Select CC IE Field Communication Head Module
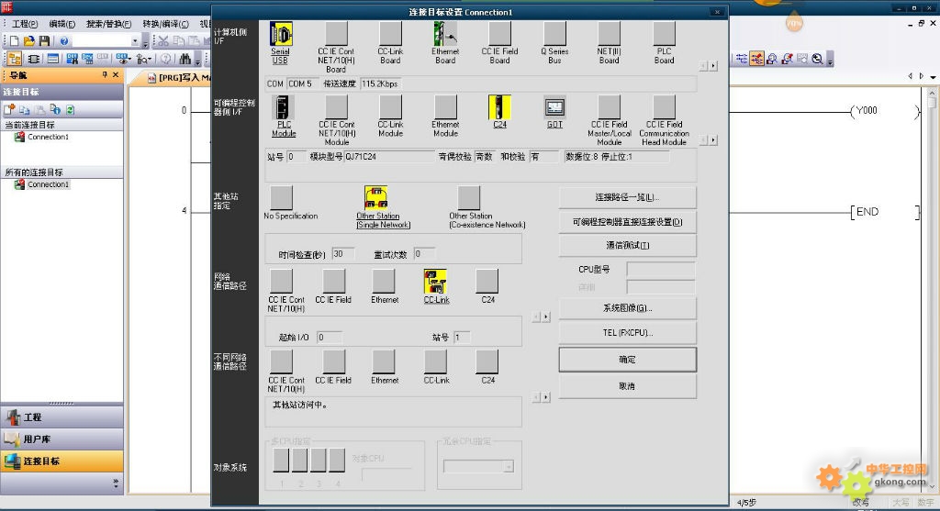 [665, 107]
